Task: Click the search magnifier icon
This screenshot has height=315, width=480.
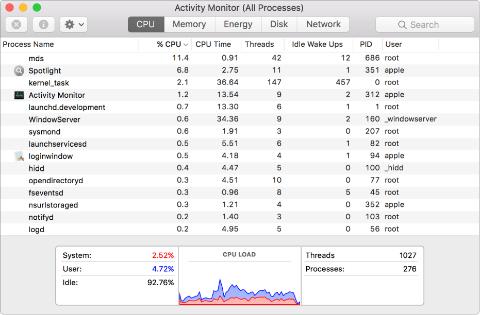Action: [402, 25]
